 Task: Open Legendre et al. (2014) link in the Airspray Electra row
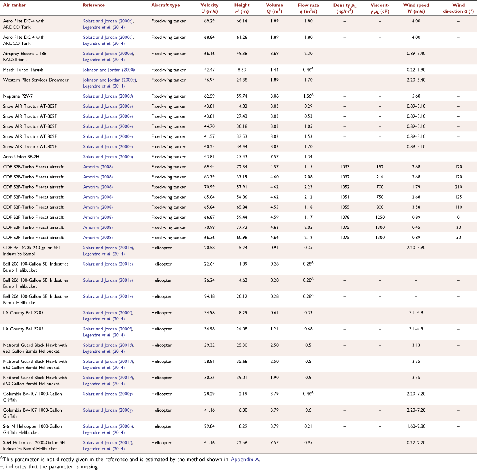104,60
